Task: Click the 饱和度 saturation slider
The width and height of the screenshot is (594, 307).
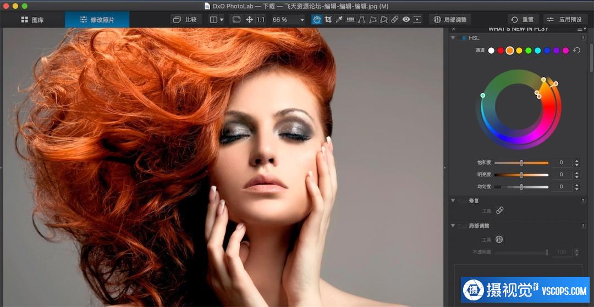Action: [x=521, y=163]
